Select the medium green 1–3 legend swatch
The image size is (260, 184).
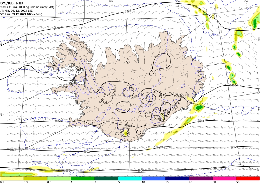coord(83,179)
